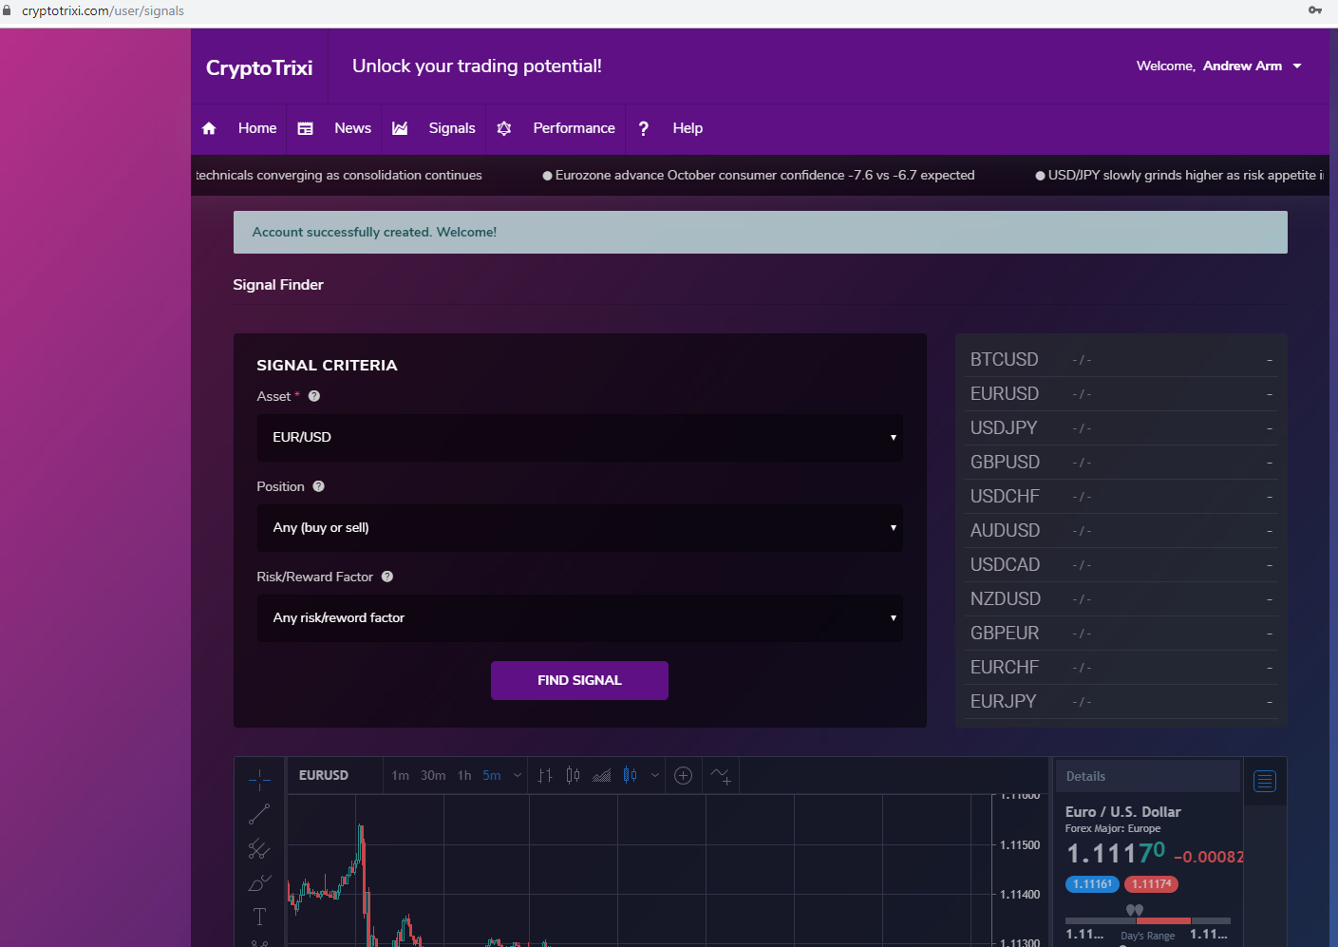1338x947 pixels.
Task: Click the Performance gear icon
Action: [504, 128]
